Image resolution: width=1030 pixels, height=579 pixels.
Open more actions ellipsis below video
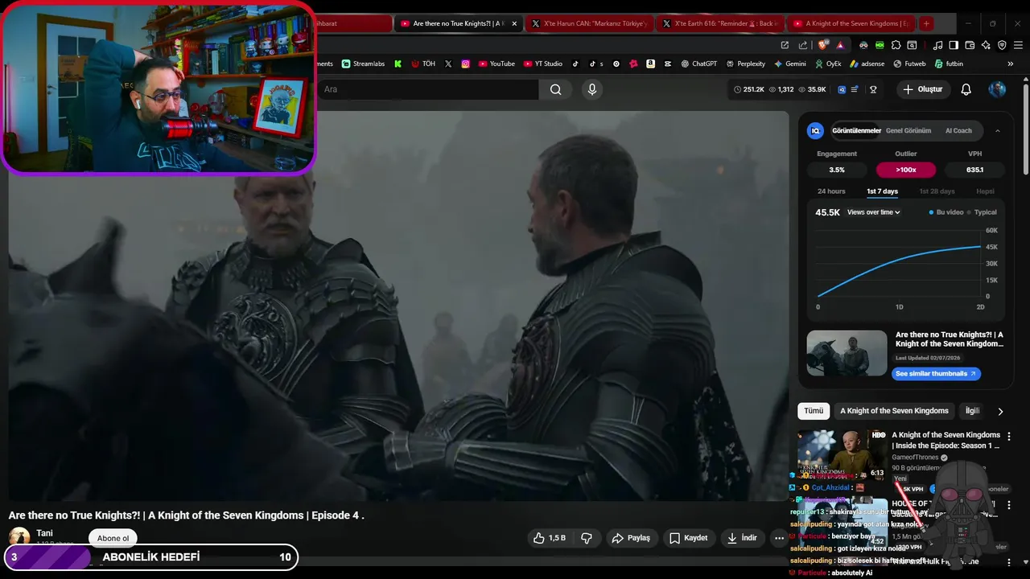(779, 538)
